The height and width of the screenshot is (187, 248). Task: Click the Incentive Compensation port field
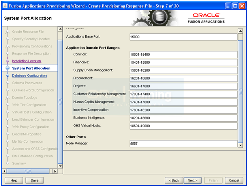pyautogui.click(x=183, y=110)
